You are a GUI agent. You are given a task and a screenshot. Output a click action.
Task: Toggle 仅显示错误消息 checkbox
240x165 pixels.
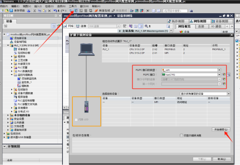(x=181, y=136)
